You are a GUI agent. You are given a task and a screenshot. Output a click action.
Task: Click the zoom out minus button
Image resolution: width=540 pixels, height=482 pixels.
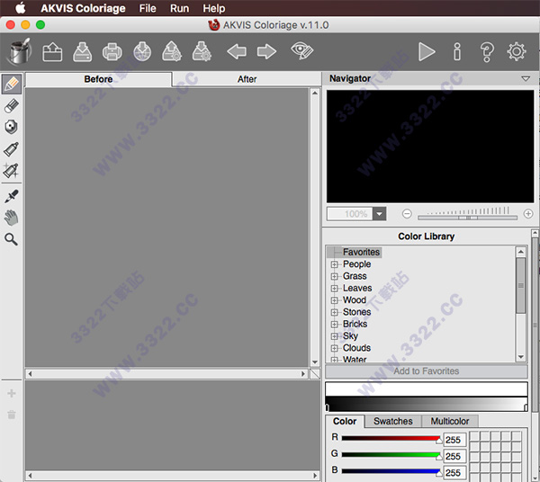407,214
